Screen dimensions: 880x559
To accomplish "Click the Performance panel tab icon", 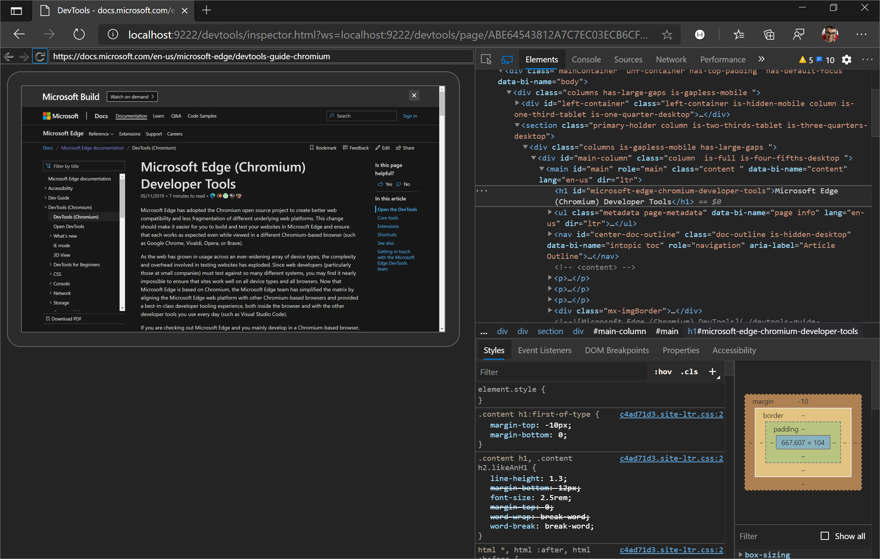I will (723, 58).
